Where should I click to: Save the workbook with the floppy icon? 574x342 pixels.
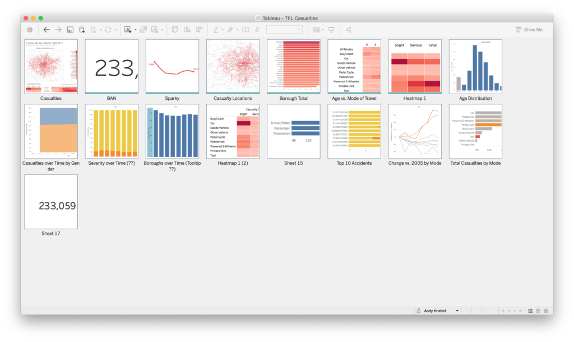pos(70,30)
